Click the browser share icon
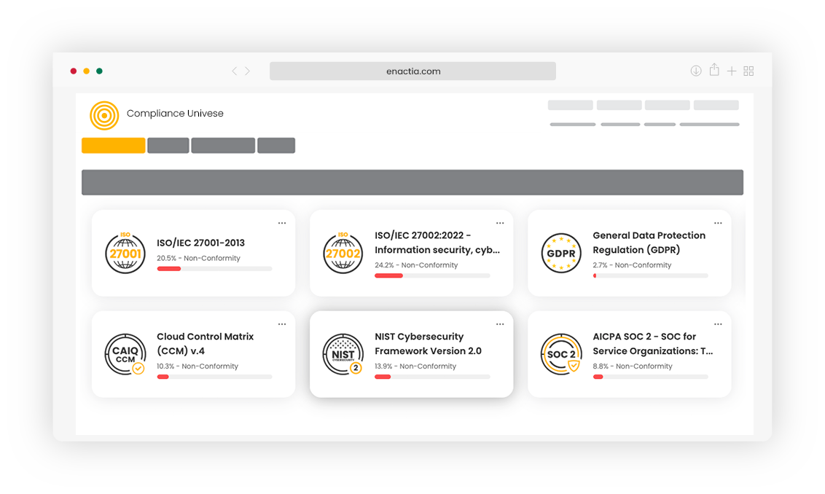Viewport: 825px width, 494px height. [714, 70]
